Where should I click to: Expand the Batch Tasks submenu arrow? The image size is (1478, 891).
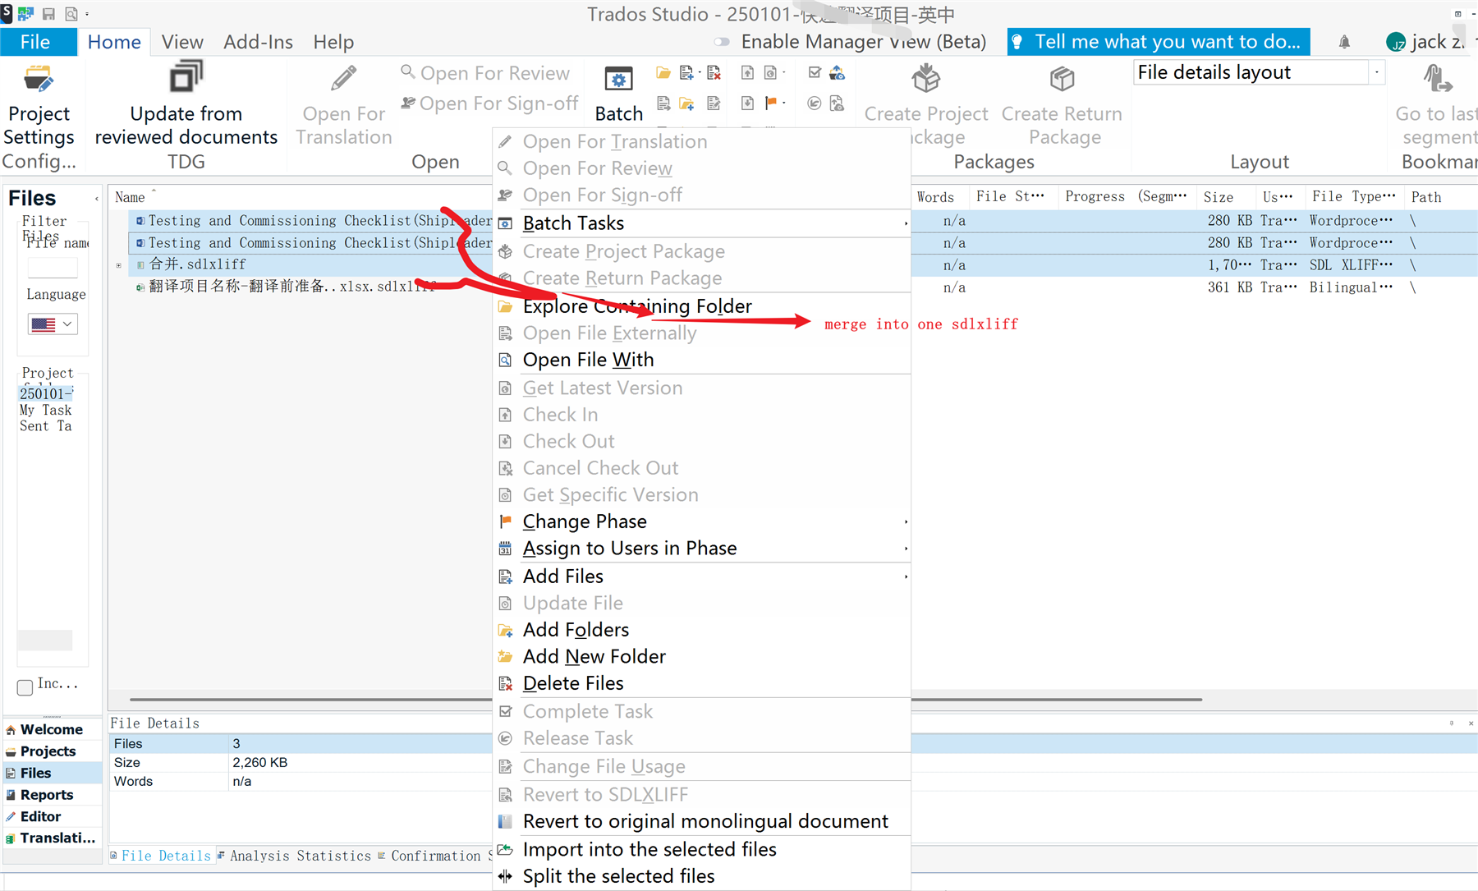pyautogui.click(x=904, y=223)
